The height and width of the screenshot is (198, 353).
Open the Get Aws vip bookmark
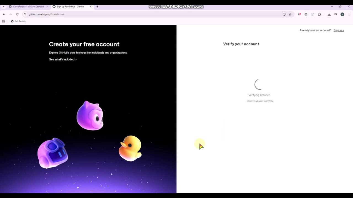click(x=18, y=21)
